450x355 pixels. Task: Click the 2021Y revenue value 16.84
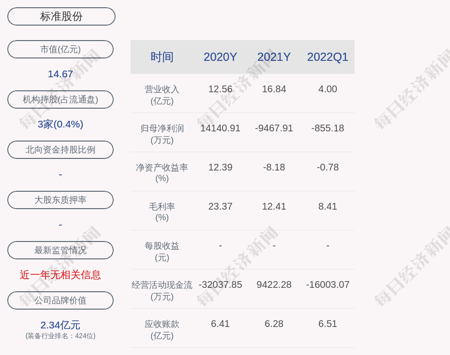tap(274, 89)
